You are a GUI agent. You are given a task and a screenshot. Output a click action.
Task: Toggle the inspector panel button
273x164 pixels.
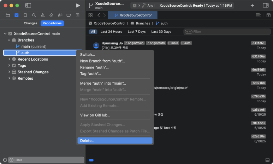point(266,5)
